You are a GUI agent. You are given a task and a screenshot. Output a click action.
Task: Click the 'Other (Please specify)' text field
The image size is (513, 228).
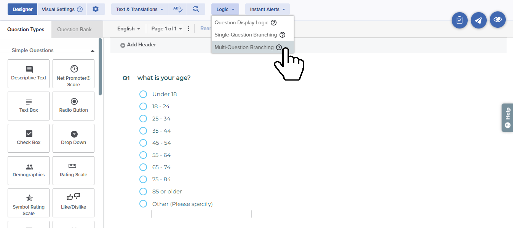click(x=201, y=214)
